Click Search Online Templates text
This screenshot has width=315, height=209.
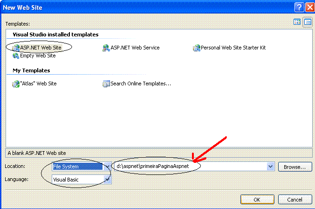(x=141, y=84)
